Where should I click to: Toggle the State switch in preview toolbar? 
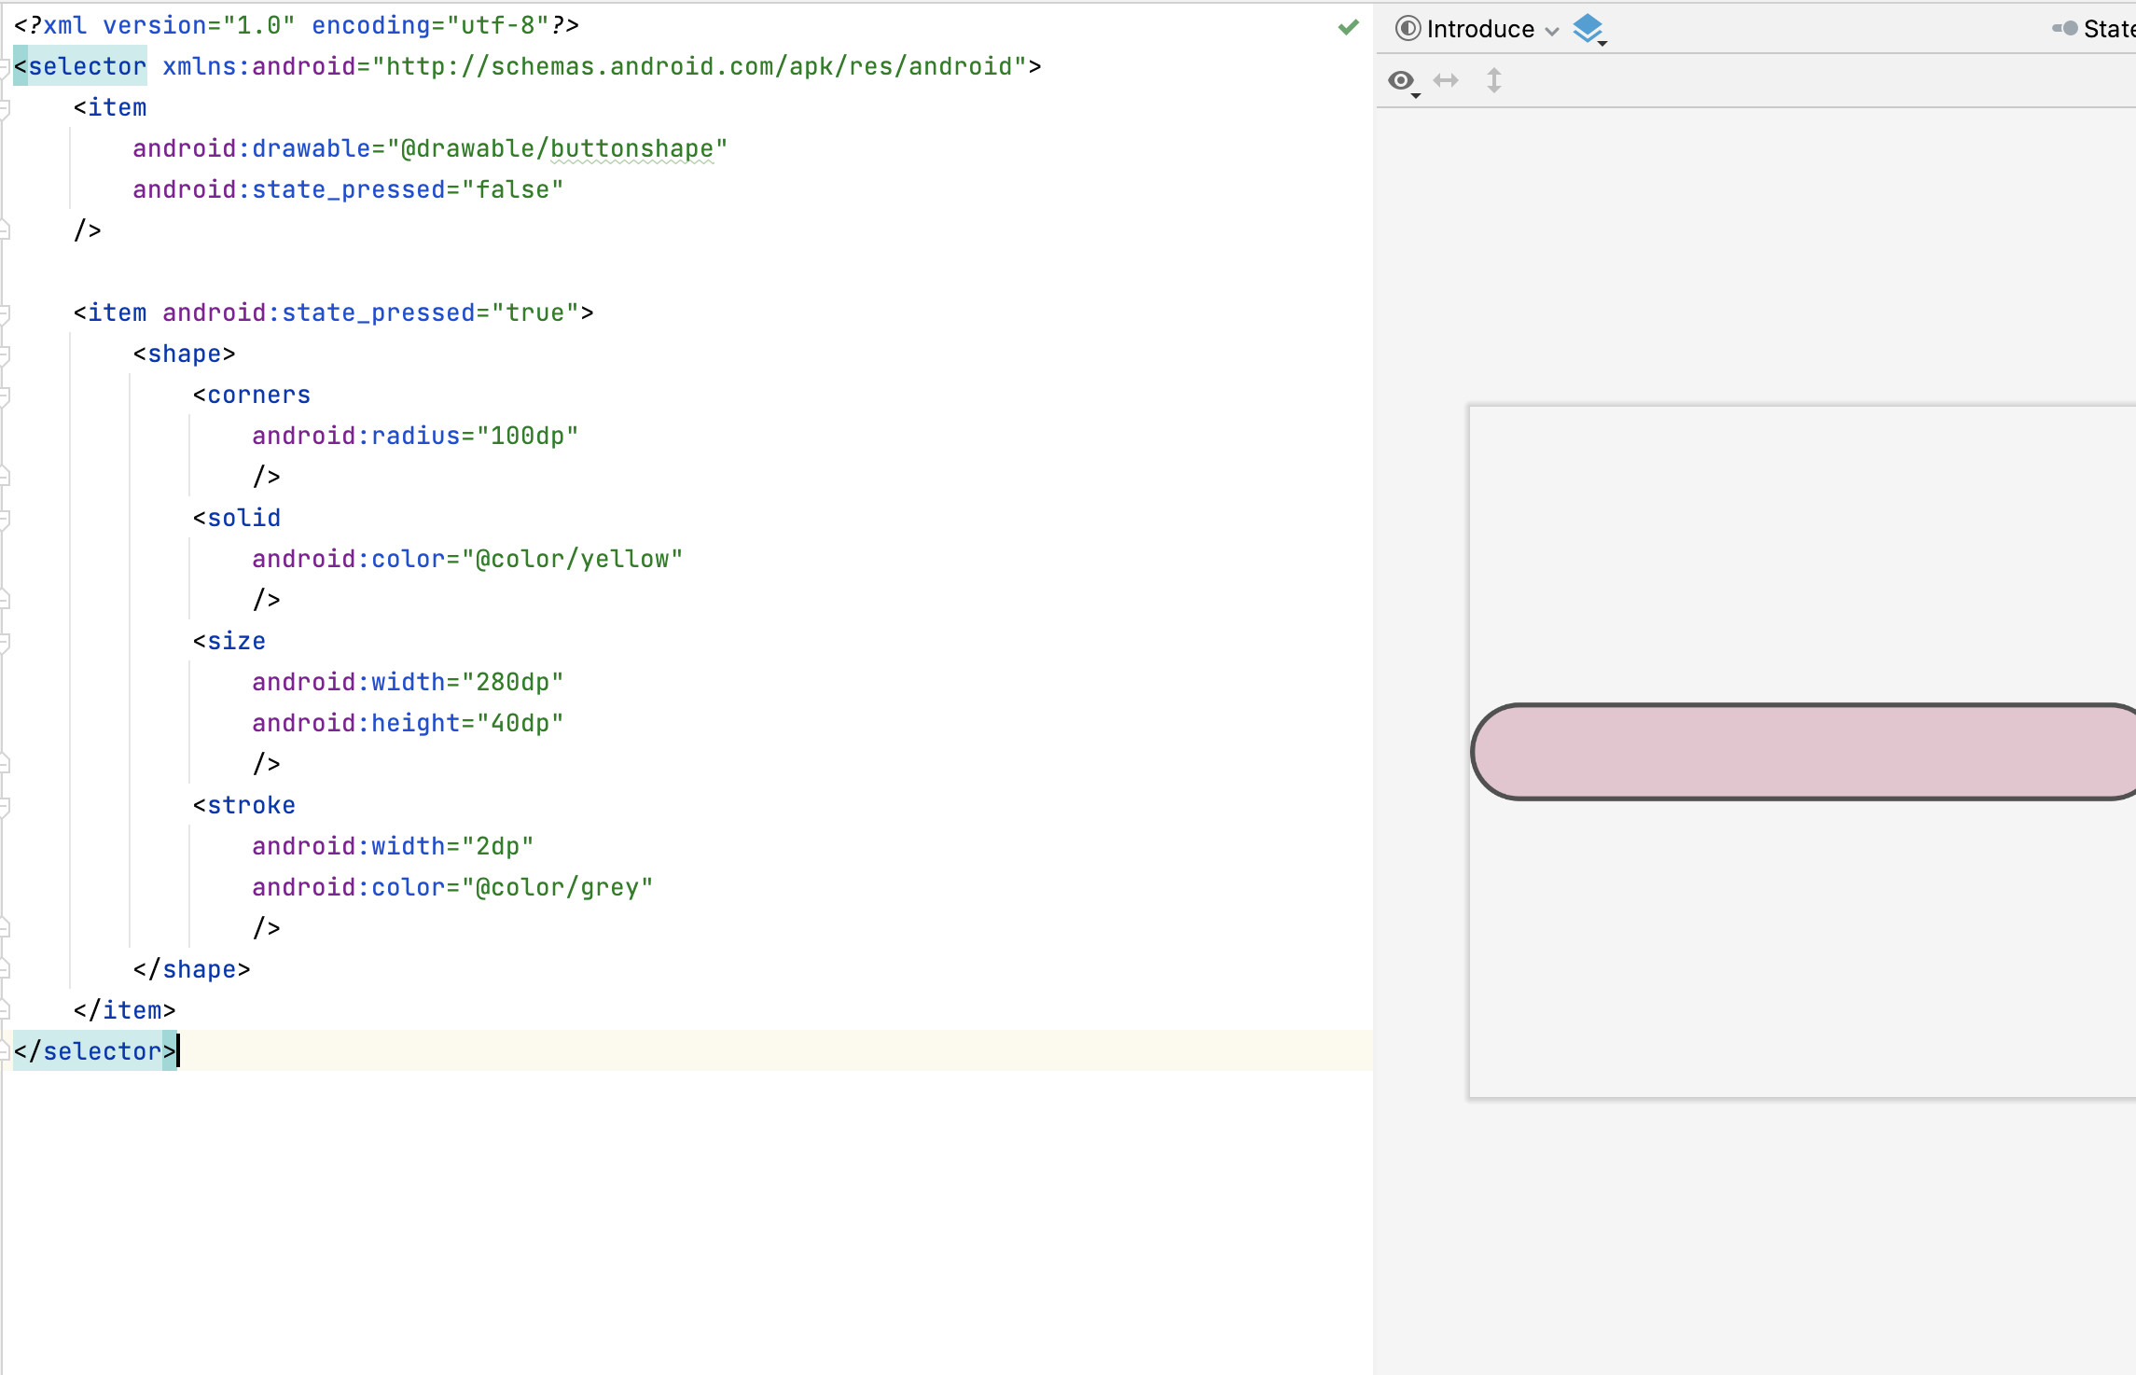2064,29
